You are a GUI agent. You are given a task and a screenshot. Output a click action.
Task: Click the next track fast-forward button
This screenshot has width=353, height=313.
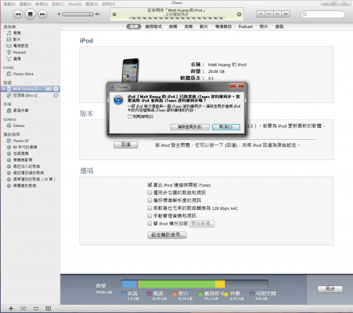point(42,14)
